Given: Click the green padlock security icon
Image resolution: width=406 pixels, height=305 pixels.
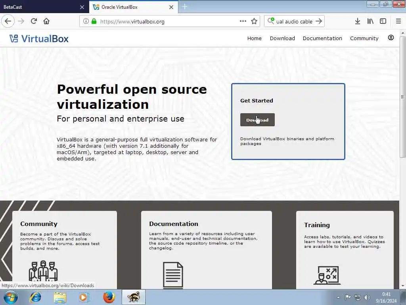Looking at the screenshot, I should [x=94, y=21].
